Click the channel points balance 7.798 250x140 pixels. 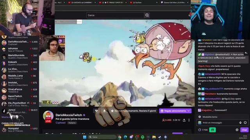(x=203, y=130)
